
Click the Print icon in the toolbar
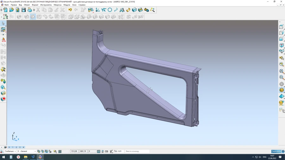[30, 10]
